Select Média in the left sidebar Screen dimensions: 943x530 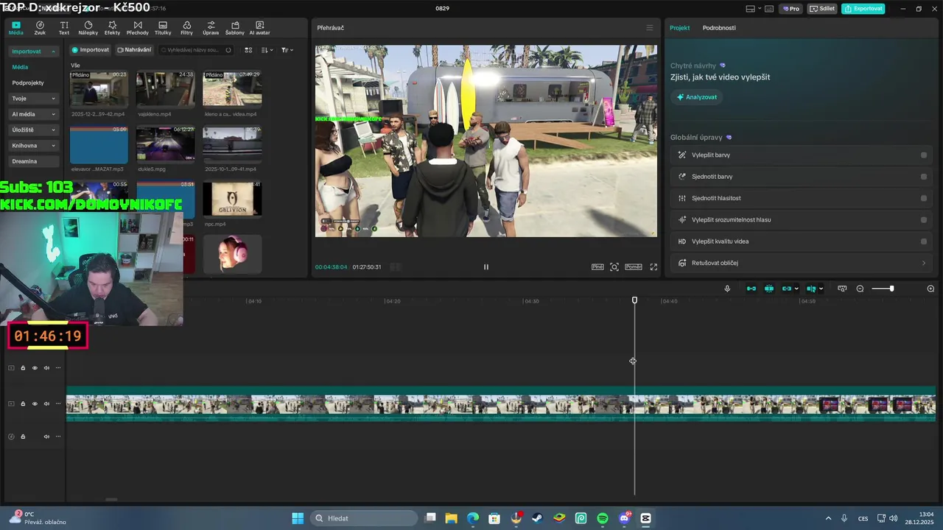click(20, 67)
